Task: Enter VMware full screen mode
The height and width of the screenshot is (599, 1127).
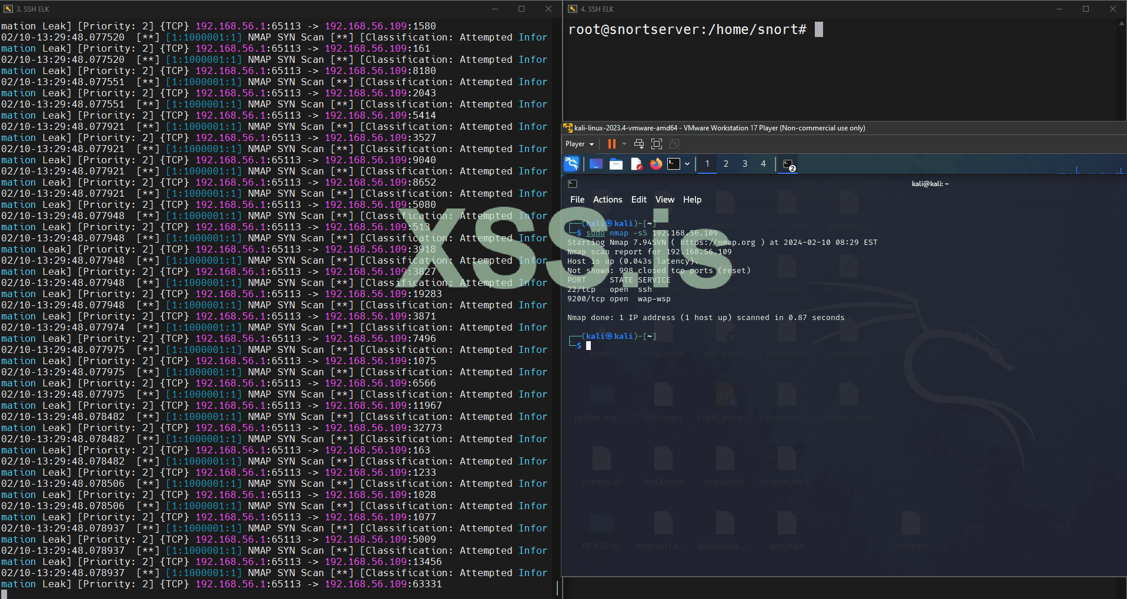Action: (657, 144)
